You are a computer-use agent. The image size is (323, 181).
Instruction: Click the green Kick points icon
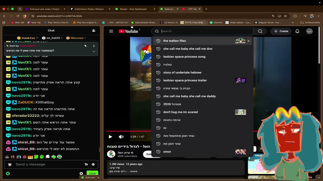click(8, 173)
